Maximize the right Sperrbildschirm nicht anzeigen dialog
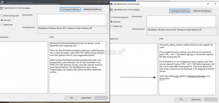219x103 pixels. [x=208, y=4]
